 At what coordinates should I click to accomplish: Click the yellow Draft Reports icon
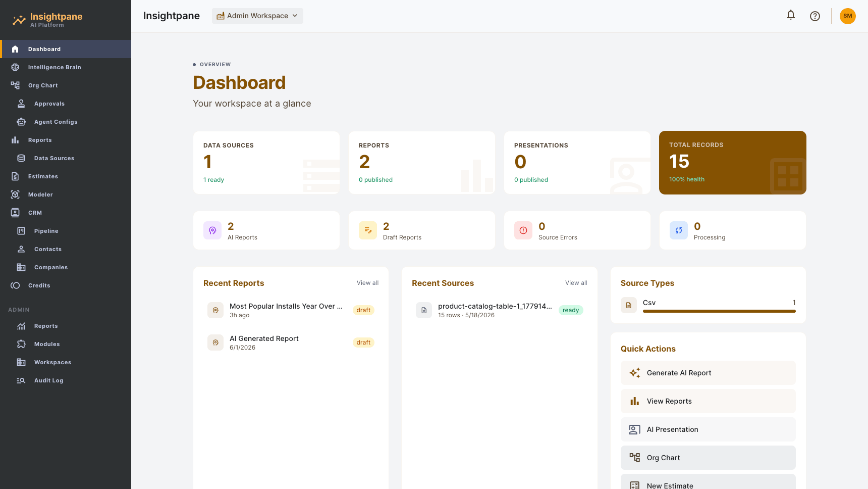(368, 230)
